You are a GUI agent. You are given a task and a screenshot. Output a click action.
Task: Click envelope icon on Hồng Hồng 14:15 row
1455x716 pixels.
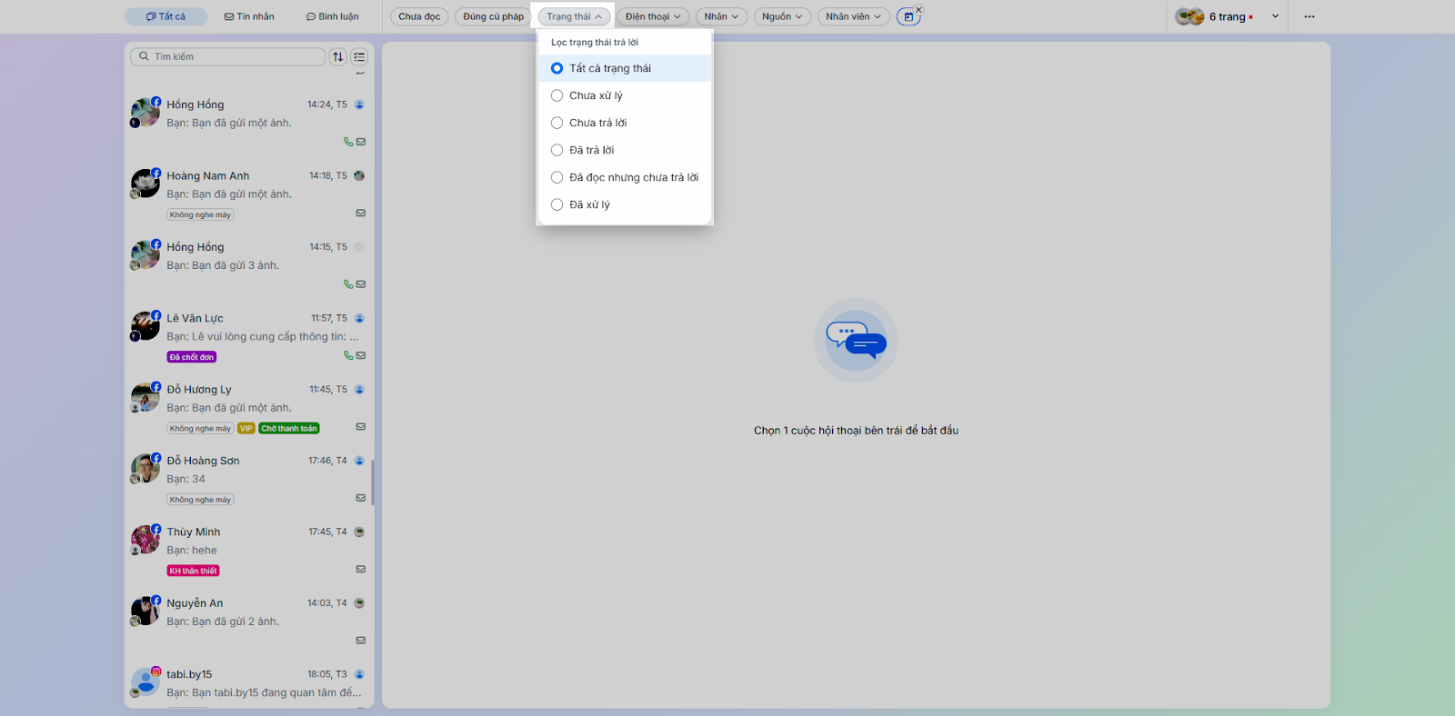click(x=361, y=284)
